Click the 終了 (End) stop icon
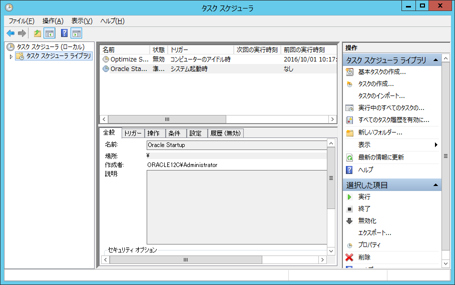The image size is (455, 285). click(x=349, y=209)
